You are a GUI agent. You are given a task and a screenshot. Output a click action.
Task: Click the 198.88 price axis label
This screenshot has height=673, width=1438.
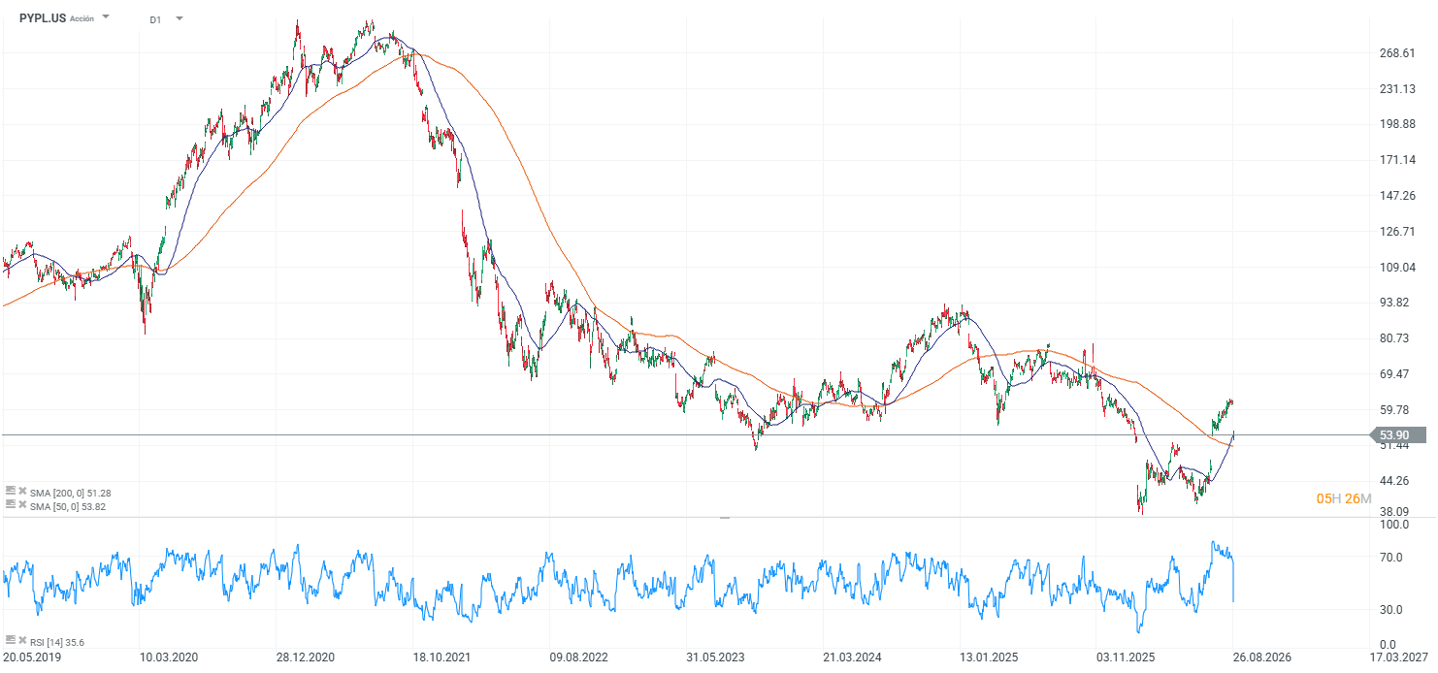click(x=1396, y=124)
